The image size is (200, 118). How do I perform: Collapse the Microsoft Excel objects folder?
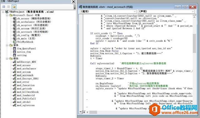7,15
